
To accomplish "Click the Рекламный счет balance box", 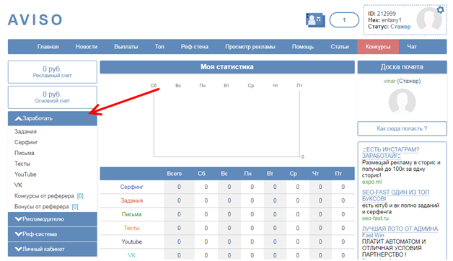I will click(52, 72).
